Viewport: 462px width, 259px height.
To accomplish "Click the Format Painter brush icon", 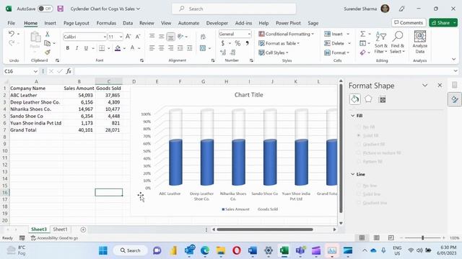I will click(47, 53).
